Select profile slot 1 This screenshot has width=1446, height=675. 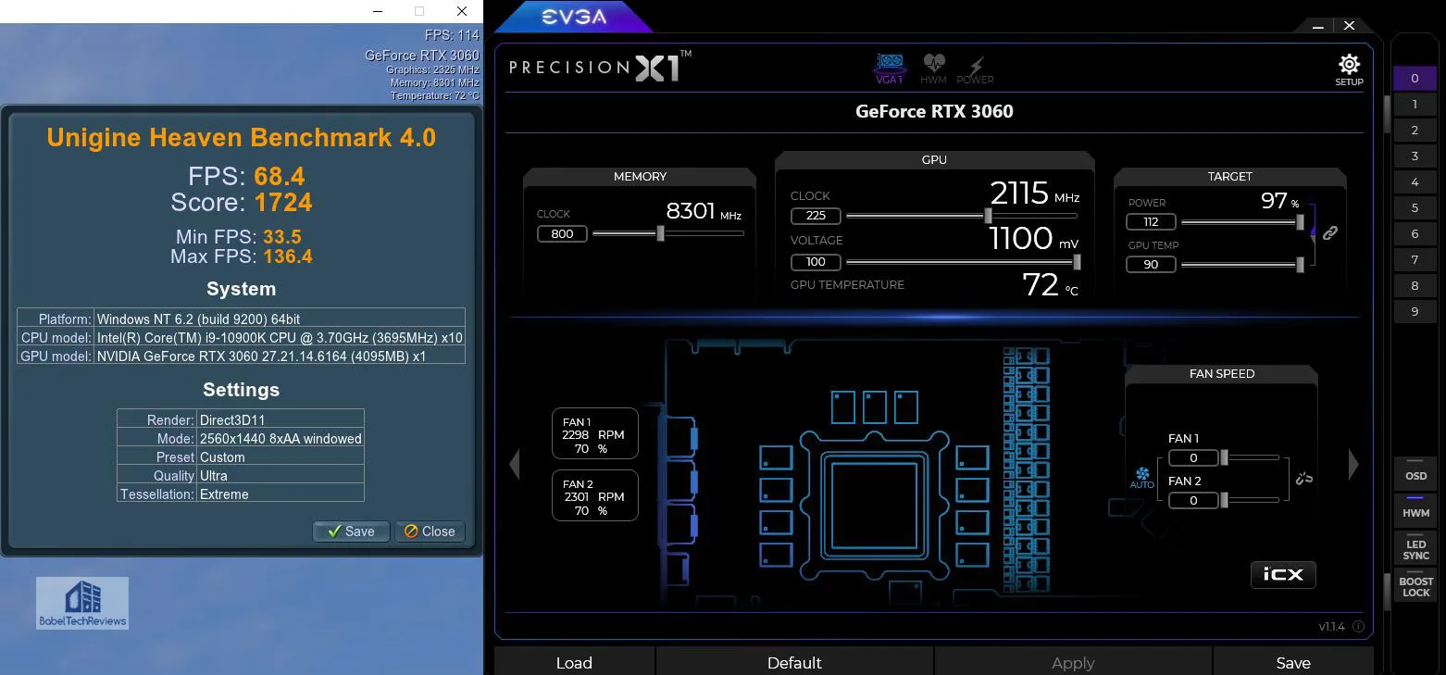click(1415, 105)
